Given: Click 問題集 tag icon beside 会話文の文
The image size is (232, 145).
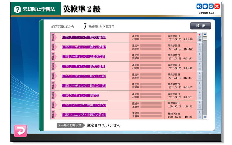Looking at the screenshot, I should [54, 57].
